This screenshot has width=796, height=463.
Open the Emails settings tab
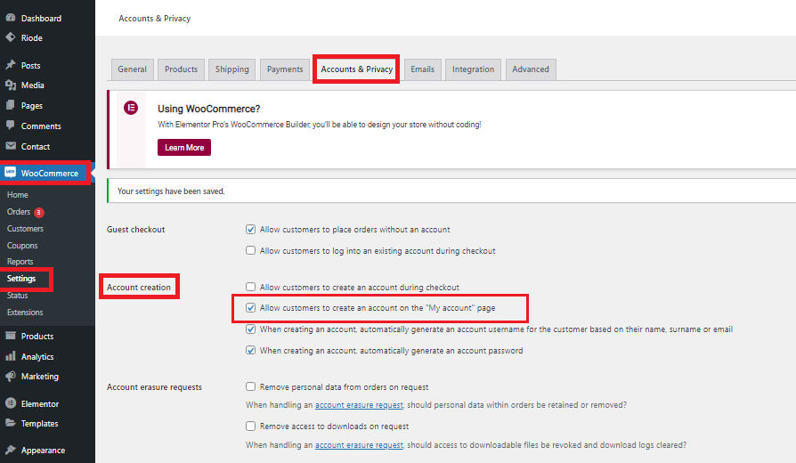click(x=422, y=69)
